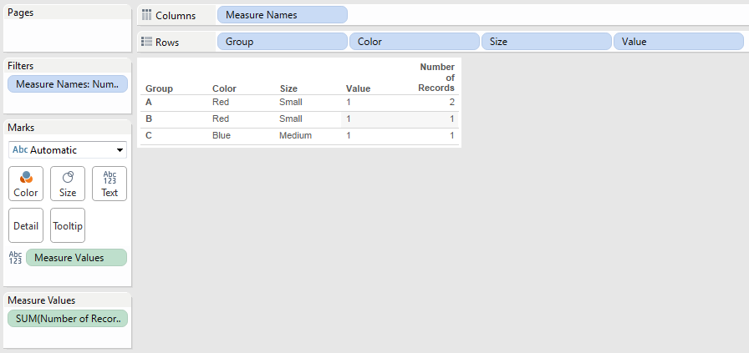Select the Value pill on Rows shelf
The width and height of the screenshot is (749, 353).
click(678, 41)
